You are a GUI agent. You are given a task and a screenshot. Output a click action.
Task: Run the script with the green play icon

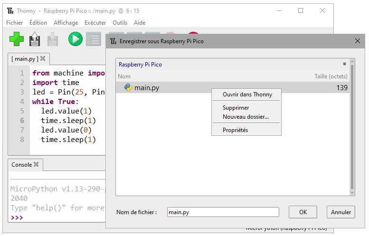[75, 39]
